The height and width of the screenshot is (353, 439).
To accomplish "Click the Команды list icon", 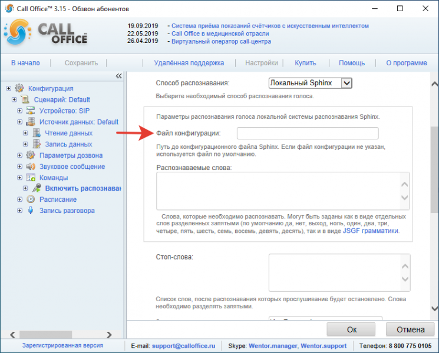I will click(31, 178).
